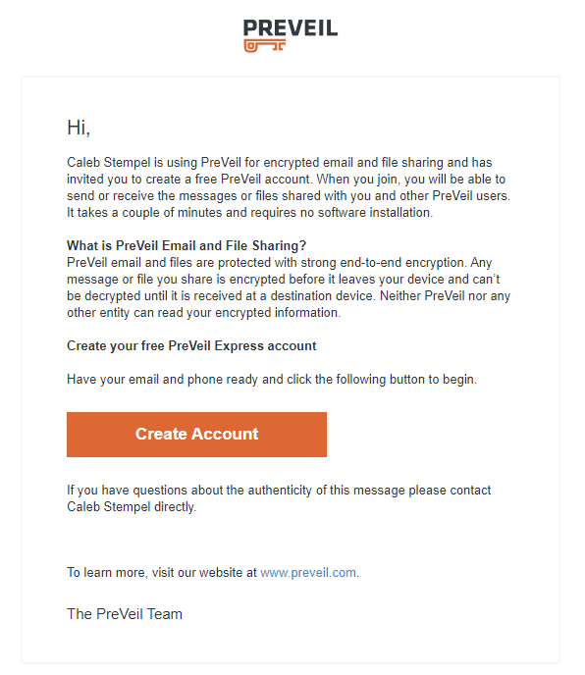Open the www.preveil.com website link

click(308, 573)
